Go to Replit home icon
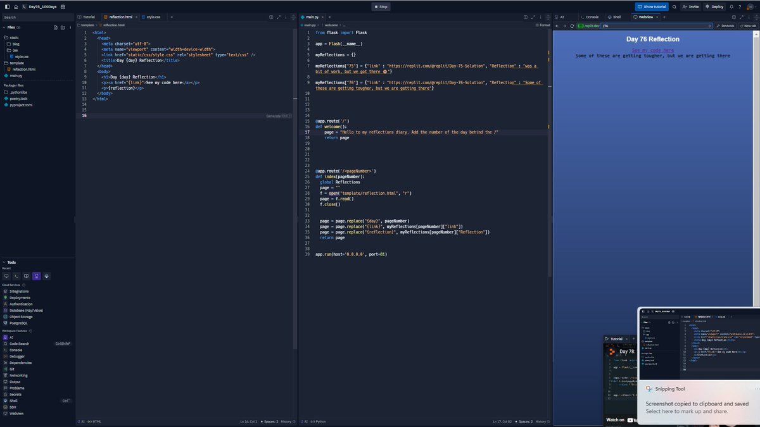The width and height of the screenshot is (760, 427). coord(16,6)
